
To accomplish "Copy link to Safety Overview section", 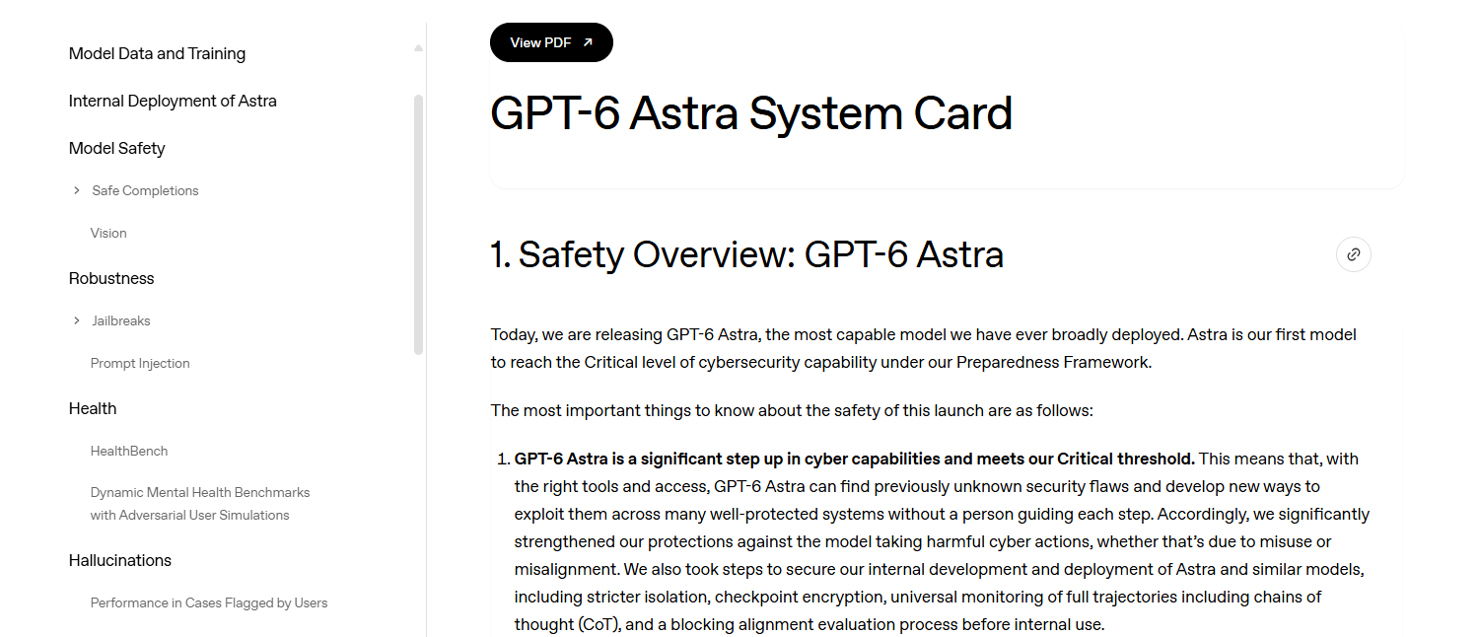I will pyautogui.click(x=1354, y=254).
